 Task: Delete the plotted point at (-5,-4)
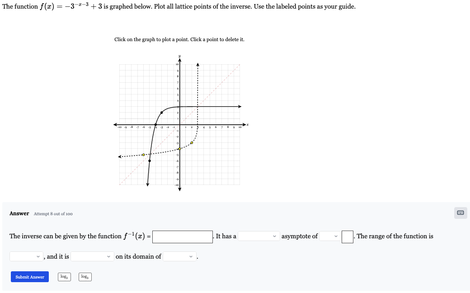coord(145,154)
